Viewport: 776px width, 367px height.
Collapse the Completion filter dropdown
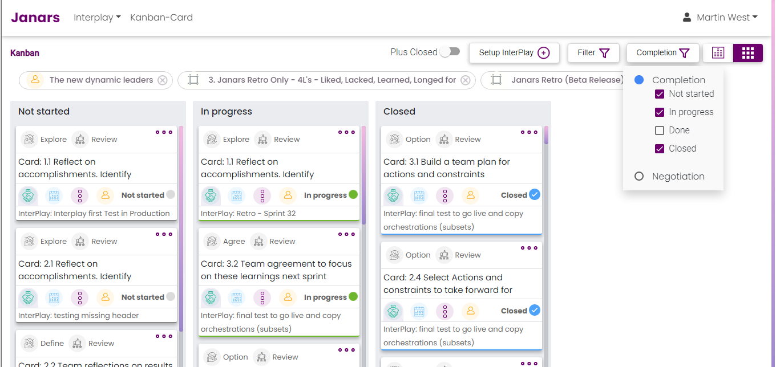pos(662,52)
